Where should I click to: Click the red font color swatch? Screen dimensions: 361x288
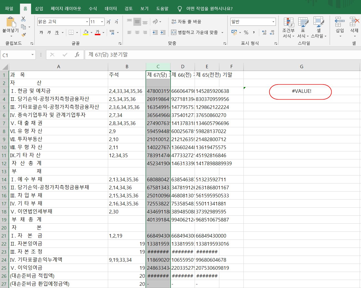[98, 32]
